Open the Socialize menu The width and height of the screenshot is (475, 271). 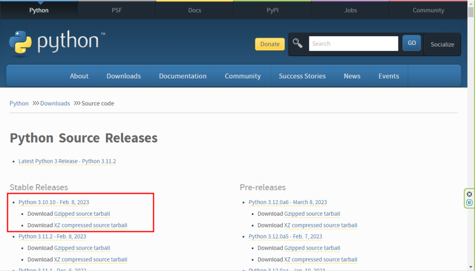442,44
